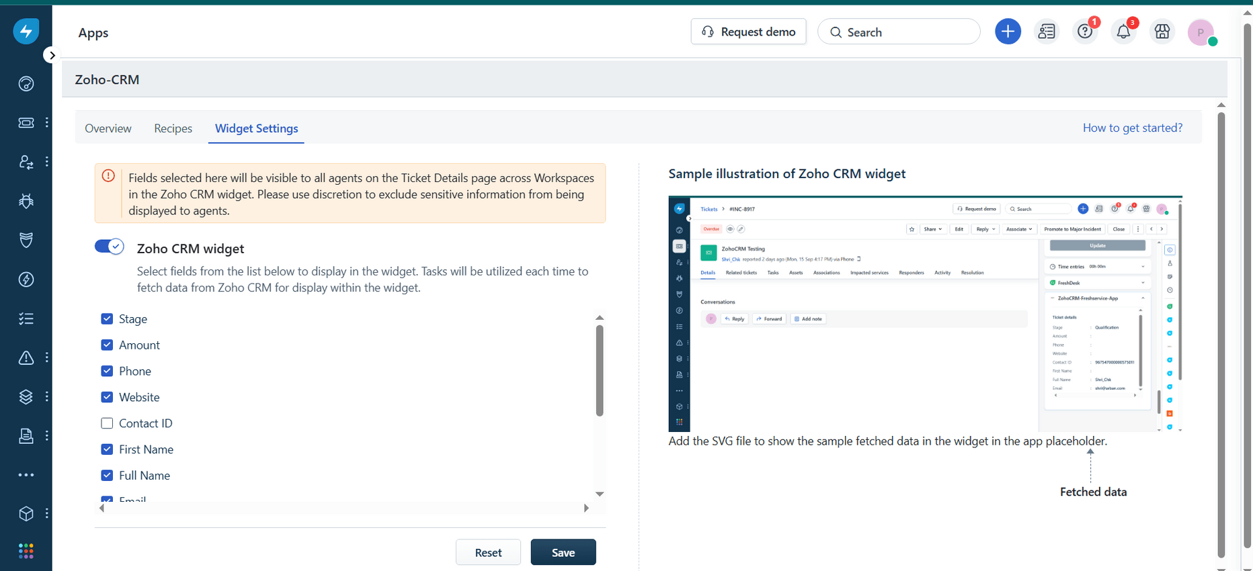Open the Changes icon in sidebar
Image resolution: width=1253 pixels, height=571 pixels.
tap(26, 162)
